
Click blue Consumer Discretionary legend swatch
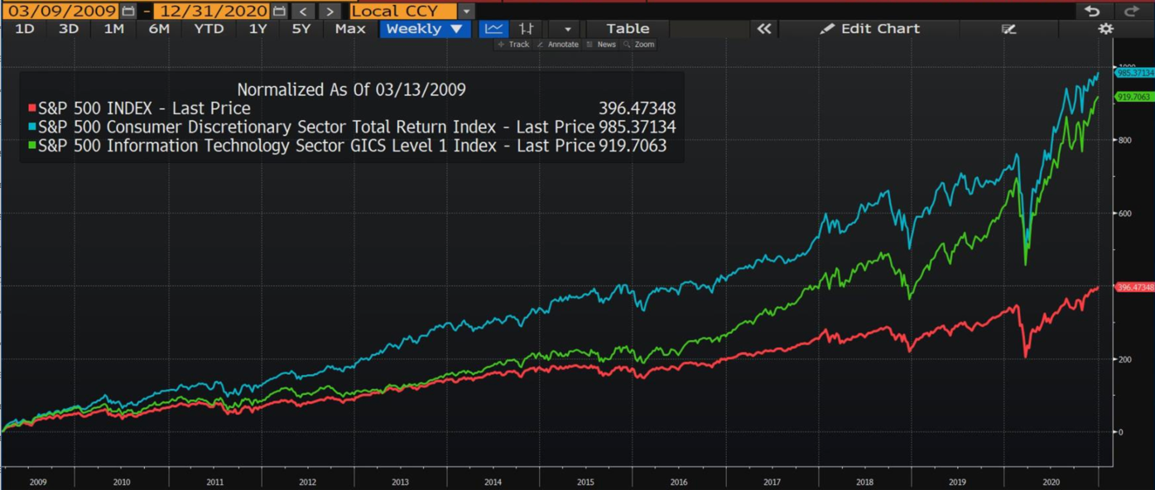[x=32, y=127]
